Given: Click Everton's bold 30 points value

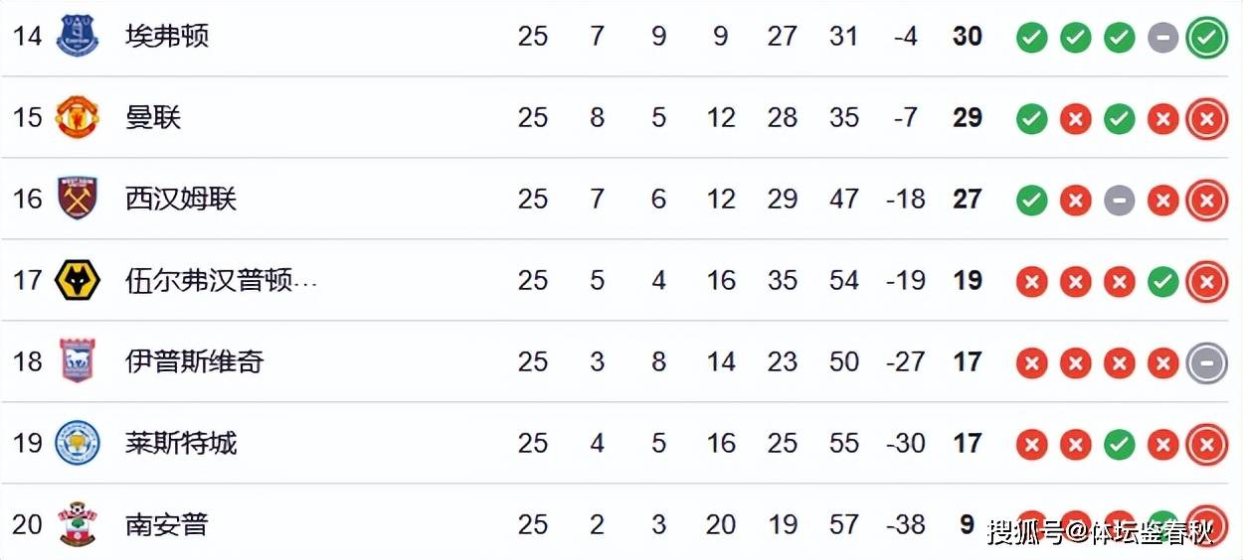Looking at the screenshot, I should tap(968, 37).
